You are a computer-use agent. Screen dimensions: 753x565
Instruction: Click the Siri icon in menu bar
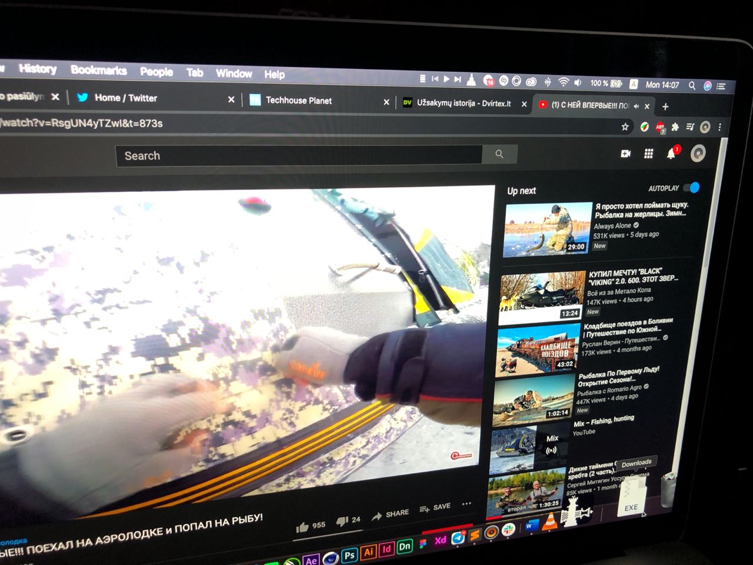(x=707, y=86)
